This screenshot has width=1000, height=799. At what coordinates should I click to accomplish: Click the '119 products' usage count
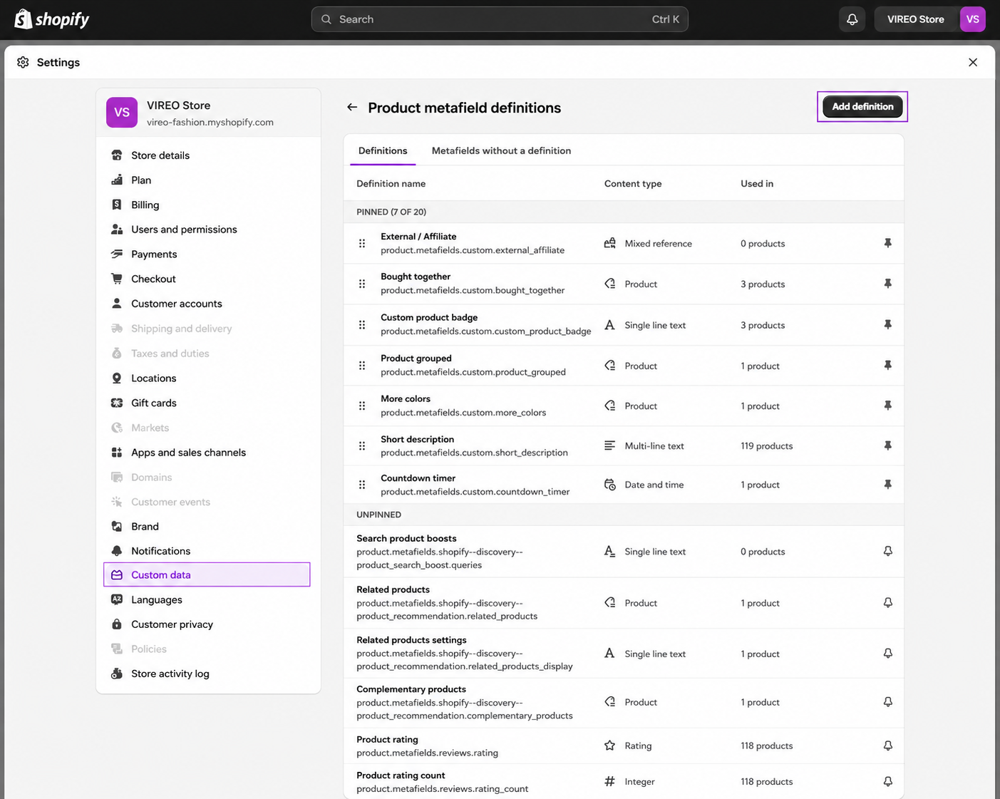click(x=766, y=446)
